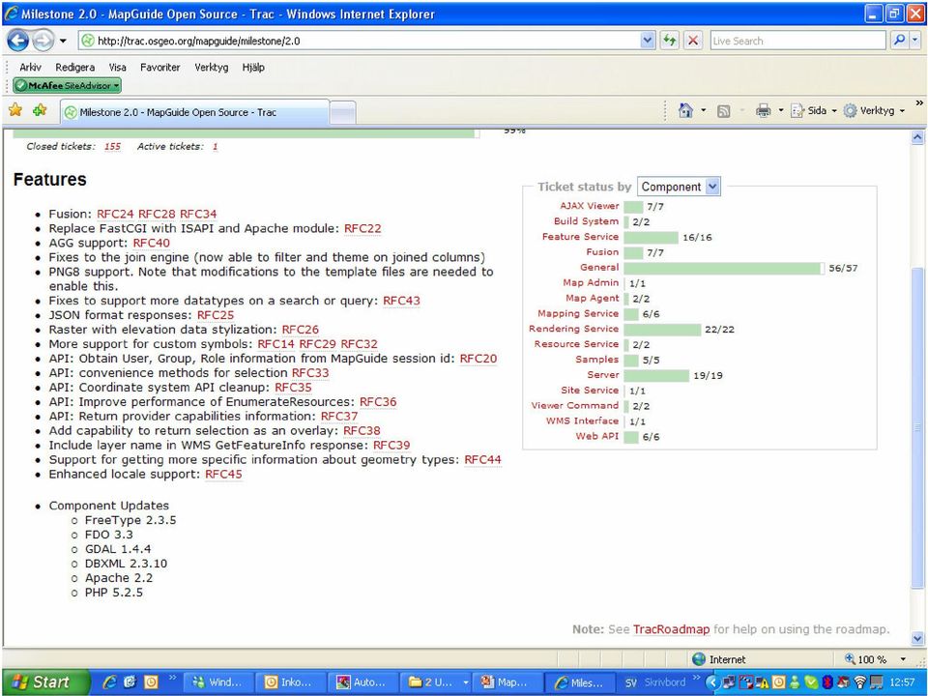Switch to the Map... taskbar window
The image size is (928, 696).
pos(507,682)
